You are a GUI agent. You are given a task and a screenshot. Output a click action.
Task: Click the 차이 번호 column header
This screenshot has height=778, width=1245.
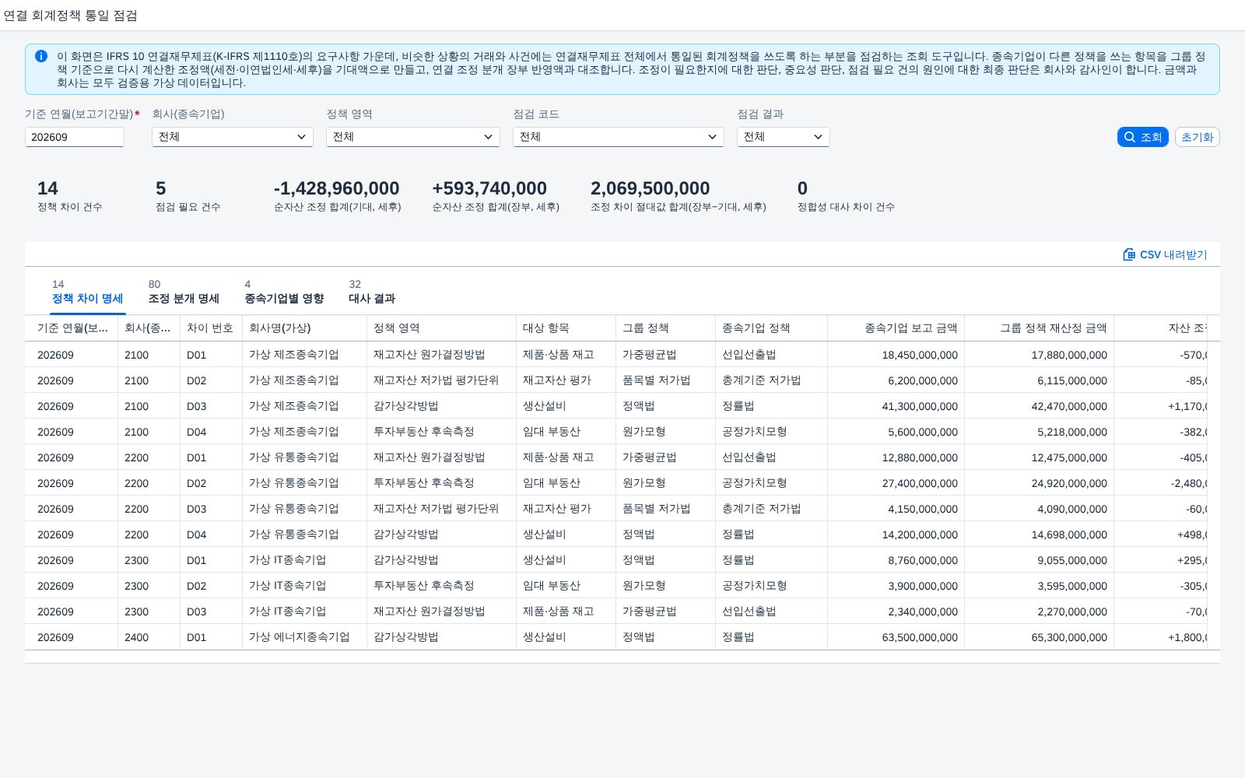(x=211, y=328)
